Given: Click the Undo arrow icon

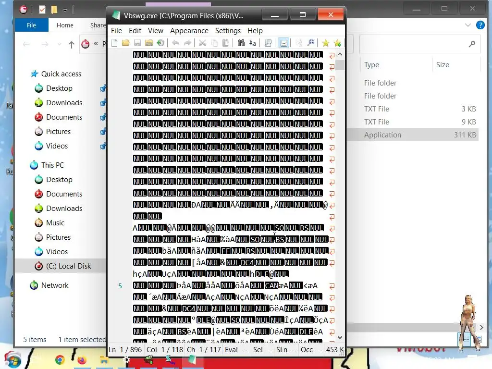Looking at the screenshot, I should [x=176, y=43].
